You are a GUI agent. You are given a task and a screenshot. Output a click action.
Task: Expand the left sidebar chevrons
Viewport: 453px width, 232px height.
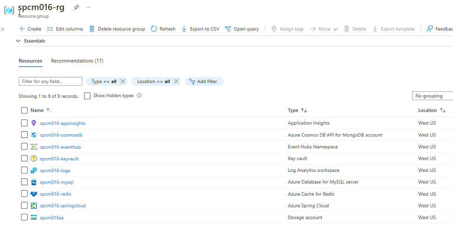[3, 29]
